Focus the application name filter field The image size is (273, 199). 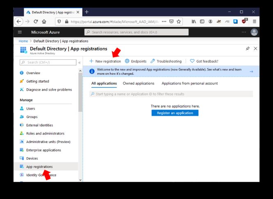(171, 94)
